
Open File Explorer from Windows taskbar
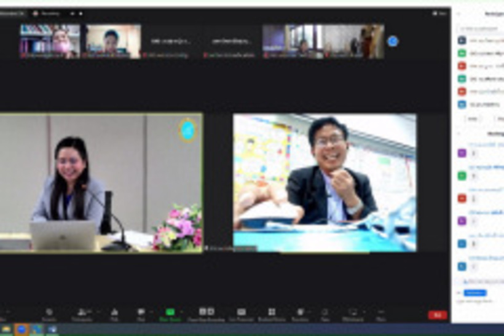(x=6, y=329)
